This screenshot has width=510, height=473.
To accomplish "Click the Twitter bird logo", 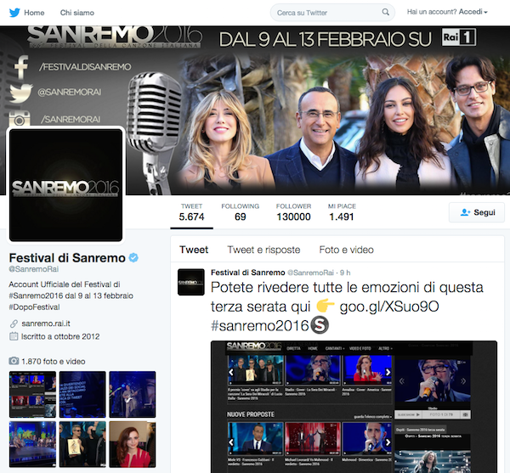I will click(x=14, y=13).
